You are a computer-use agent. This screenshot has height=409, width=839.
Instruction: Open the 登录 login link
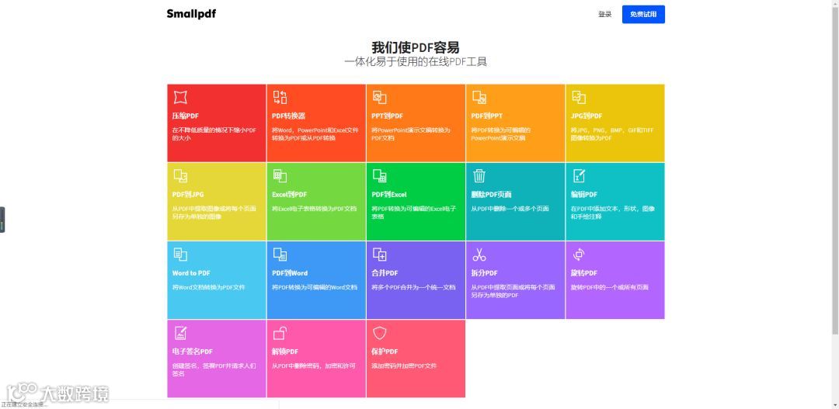[604, 15]
